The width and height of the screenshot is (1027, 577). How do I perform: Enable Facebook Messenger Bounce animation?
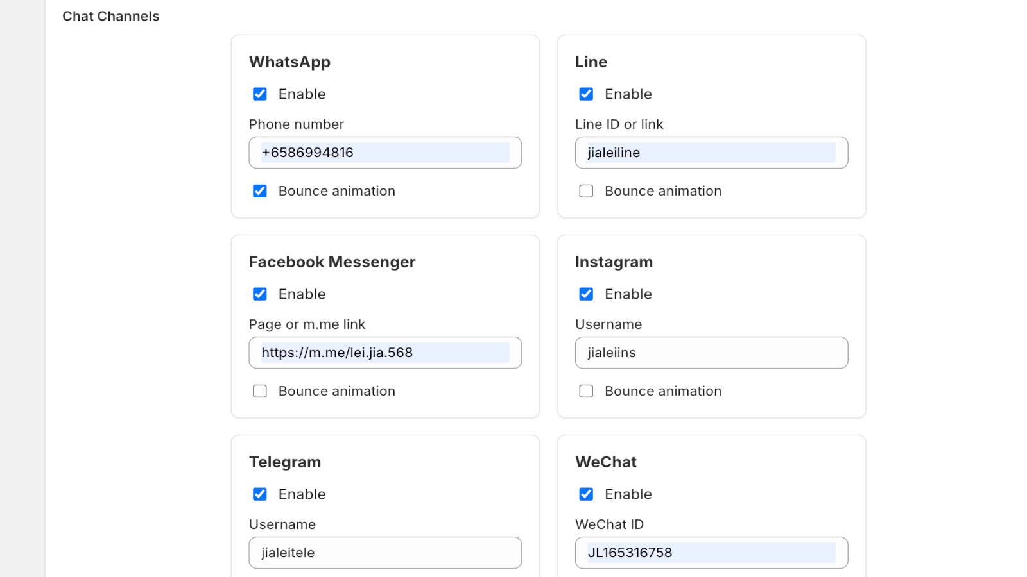coord(260,391)
